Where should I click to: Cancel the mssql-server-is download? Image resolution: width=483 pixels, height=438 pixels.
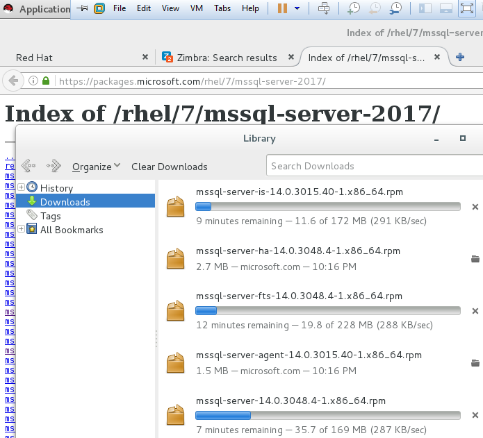[x=475, y=207]
